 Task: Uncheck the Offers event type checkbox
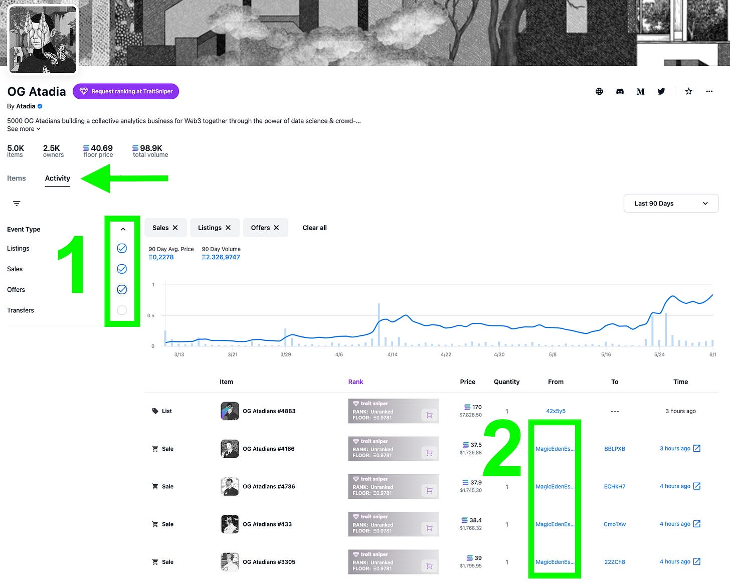pos(122,289)
